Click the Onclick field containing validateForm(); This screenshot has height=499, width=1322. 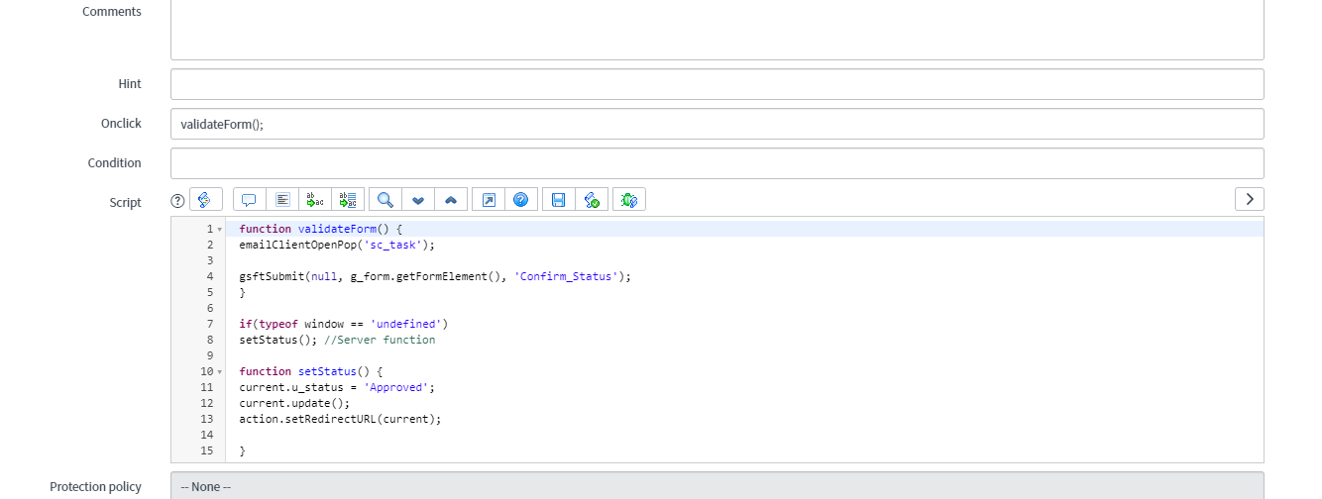716,124
